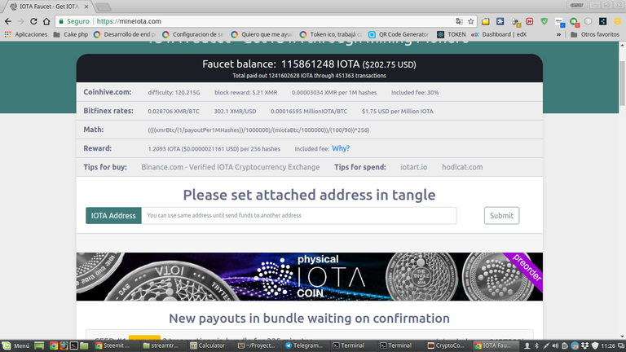Viewport: 626px width, 352px height.
Task: Switch to the IOTA Faucet browser tab
Action: [49, 7]
